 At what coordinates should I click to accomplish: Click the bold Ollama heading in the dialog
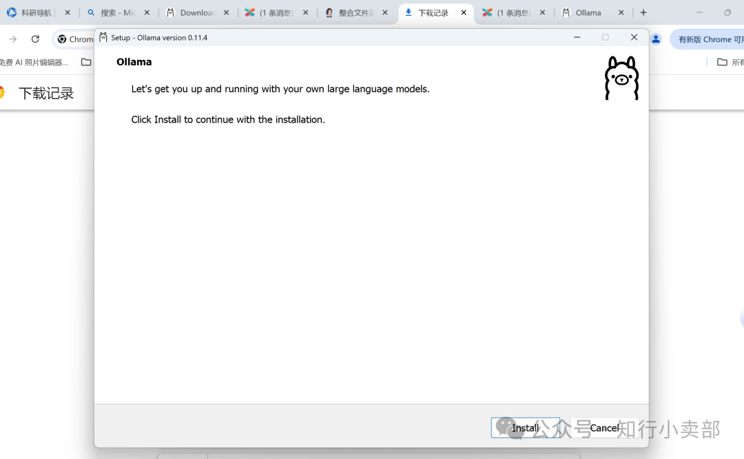[134, 62]
